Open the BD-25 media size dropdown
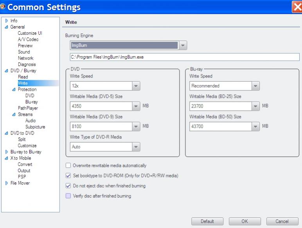The image size is (302, 228). coord(255,106)
